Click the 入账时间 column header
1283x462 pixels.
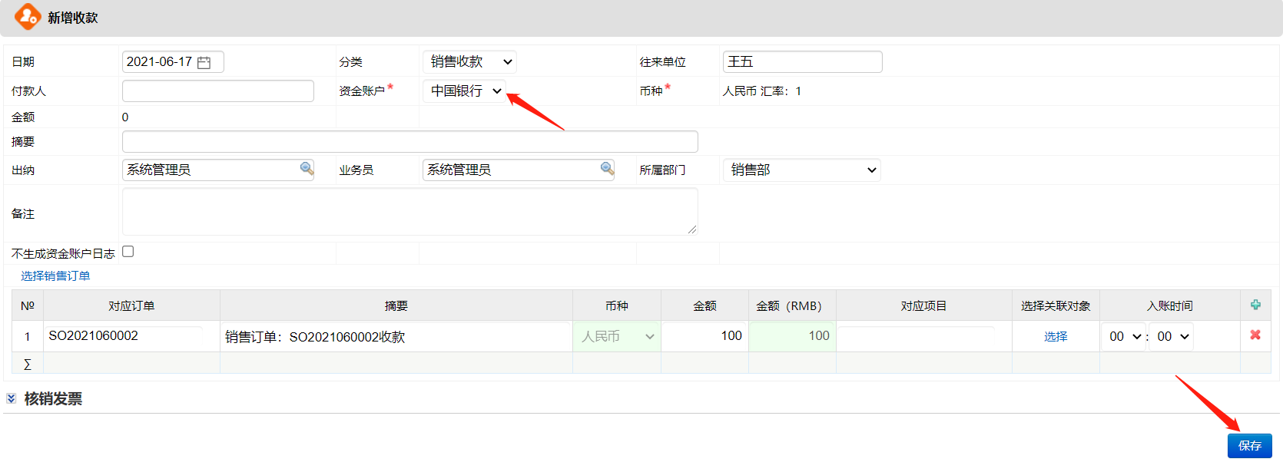point(1169,305)
